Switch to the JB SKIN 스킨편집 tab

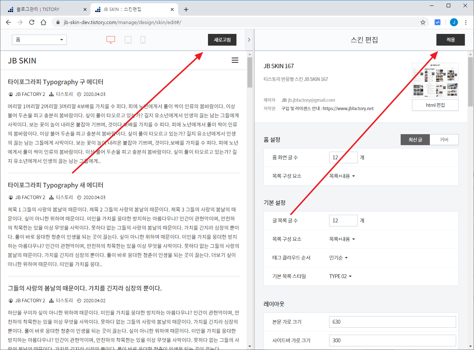[x=134, y=9]
